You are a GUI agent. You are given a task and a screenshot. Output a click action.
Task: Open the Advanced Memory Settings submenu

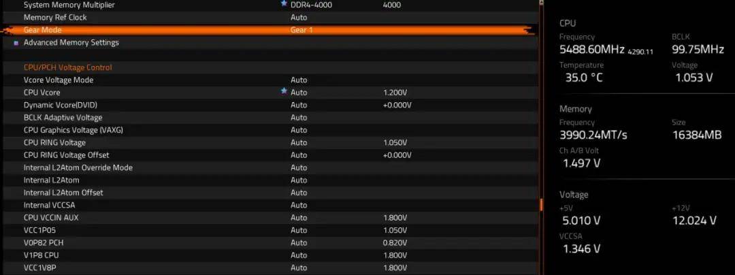point(71,43)
